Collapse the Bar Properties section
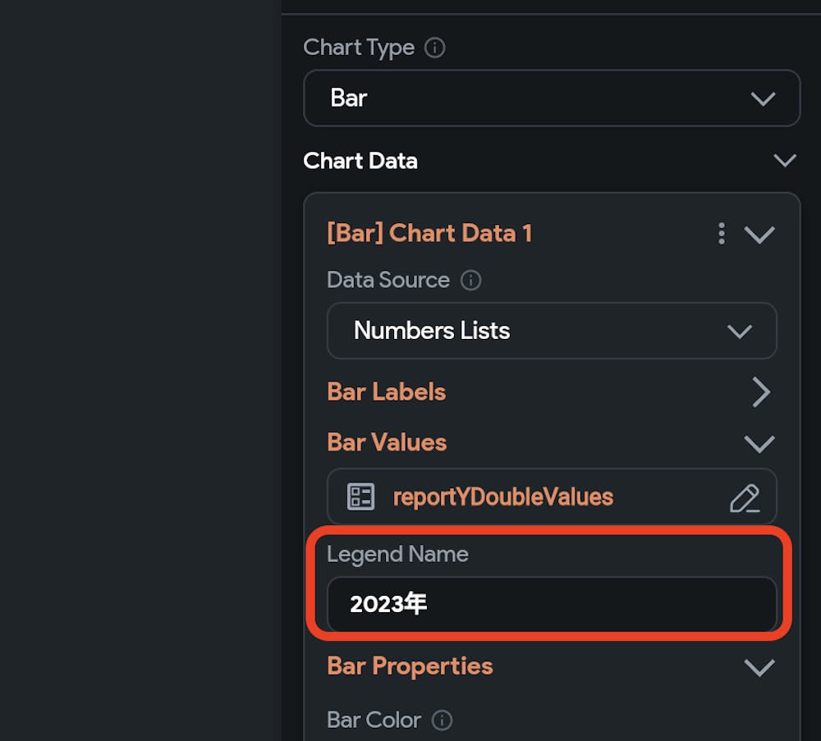The image size is (821, 741). pyautogui.click(x=759, y=666)
